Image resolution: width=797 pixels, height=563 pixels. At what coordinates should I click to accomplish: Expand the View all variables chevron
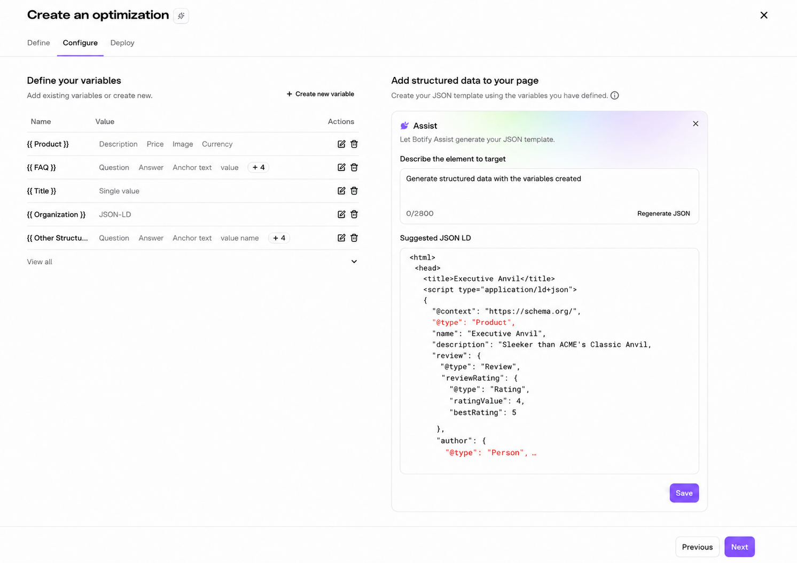coord(354,262)
